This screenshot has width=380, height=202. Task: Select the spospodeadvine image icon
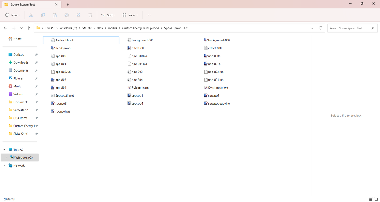(x=206, y=103)
